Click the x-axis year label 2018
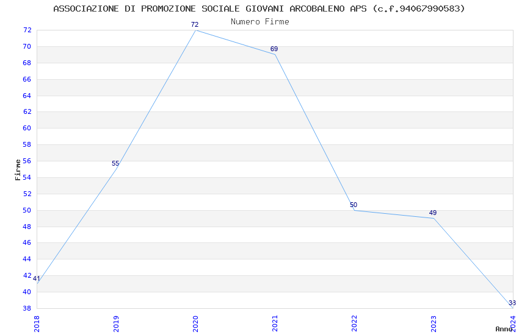Image resolution: width=519 pixels, height=335 pixels. 37,324
